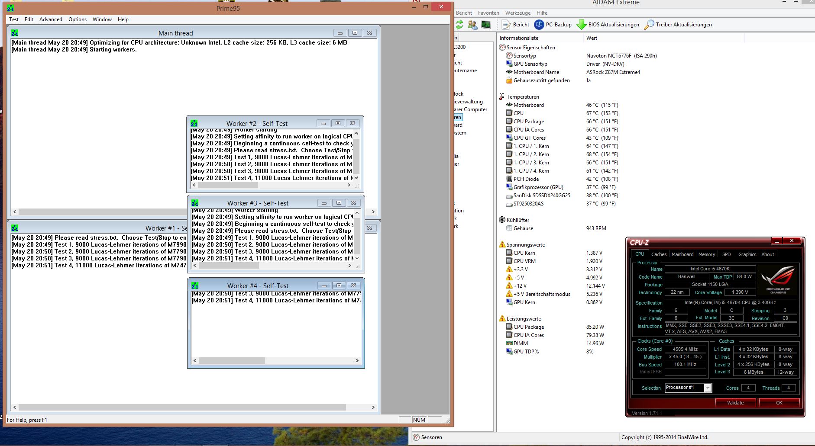This screenshot has width=815, height=446.
Task: Switch to the Memory tab in CPU-Z
Action: pos(707,254)
